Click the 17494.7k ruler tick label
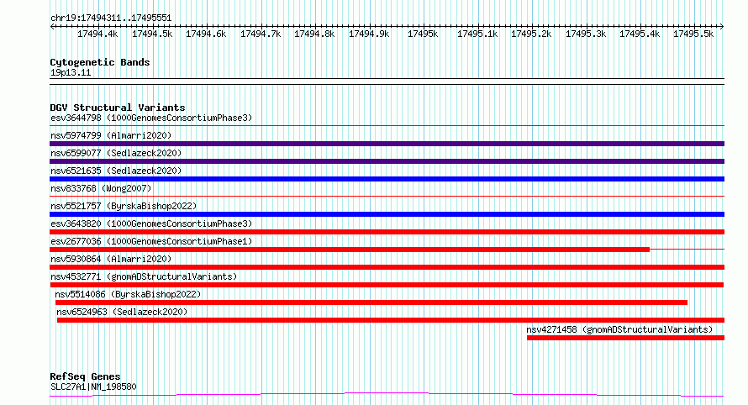Screen dimensions: 748x405 point(261,34)
